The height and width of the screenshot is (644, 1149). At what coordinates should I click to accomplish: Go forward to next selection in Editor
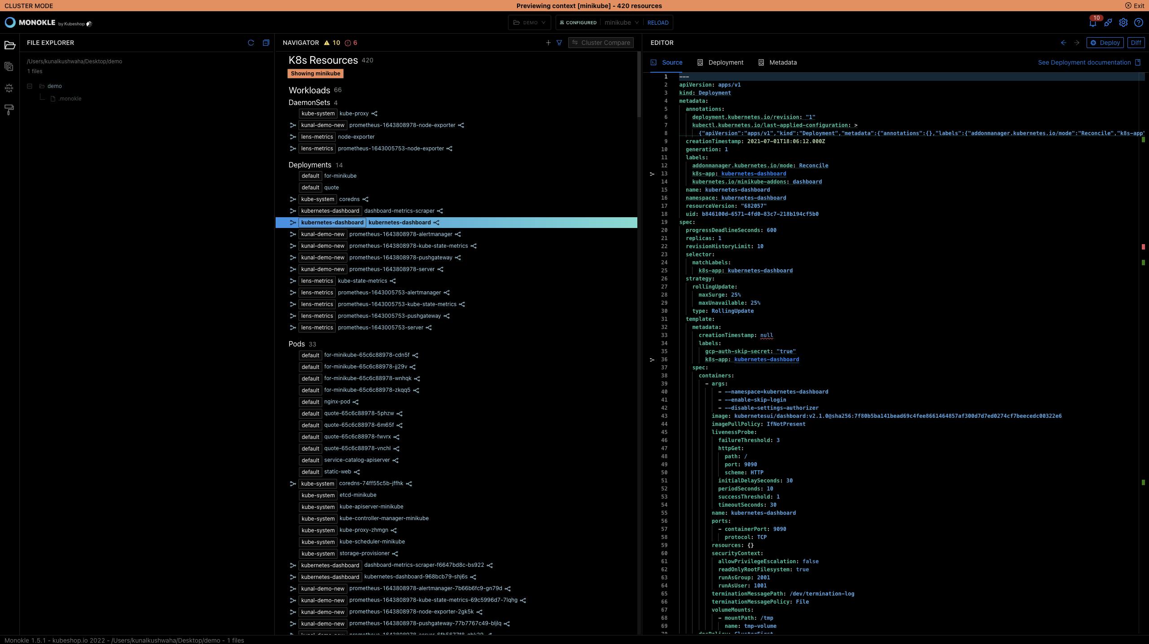(1077, 43)
